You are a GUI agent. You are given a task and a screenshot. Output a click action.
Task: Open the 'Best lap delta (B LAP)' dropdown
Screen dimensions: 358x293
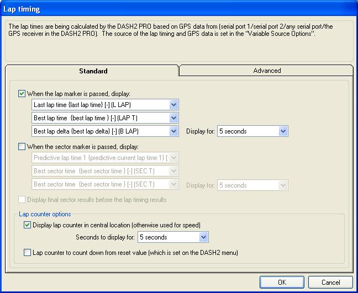(173, 131)
